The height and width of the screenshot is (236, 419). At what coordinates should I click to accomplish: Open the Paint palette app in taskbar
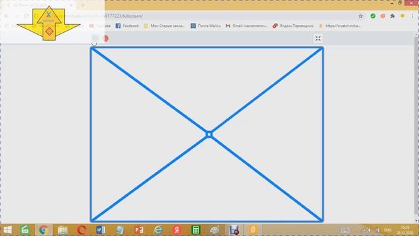pos(214,230)
